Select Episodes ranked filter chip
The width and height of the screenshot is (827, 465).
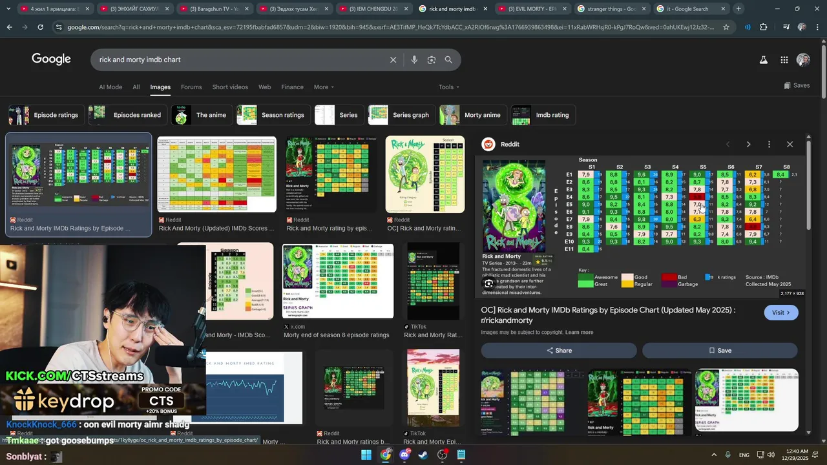tap(127, 115)
